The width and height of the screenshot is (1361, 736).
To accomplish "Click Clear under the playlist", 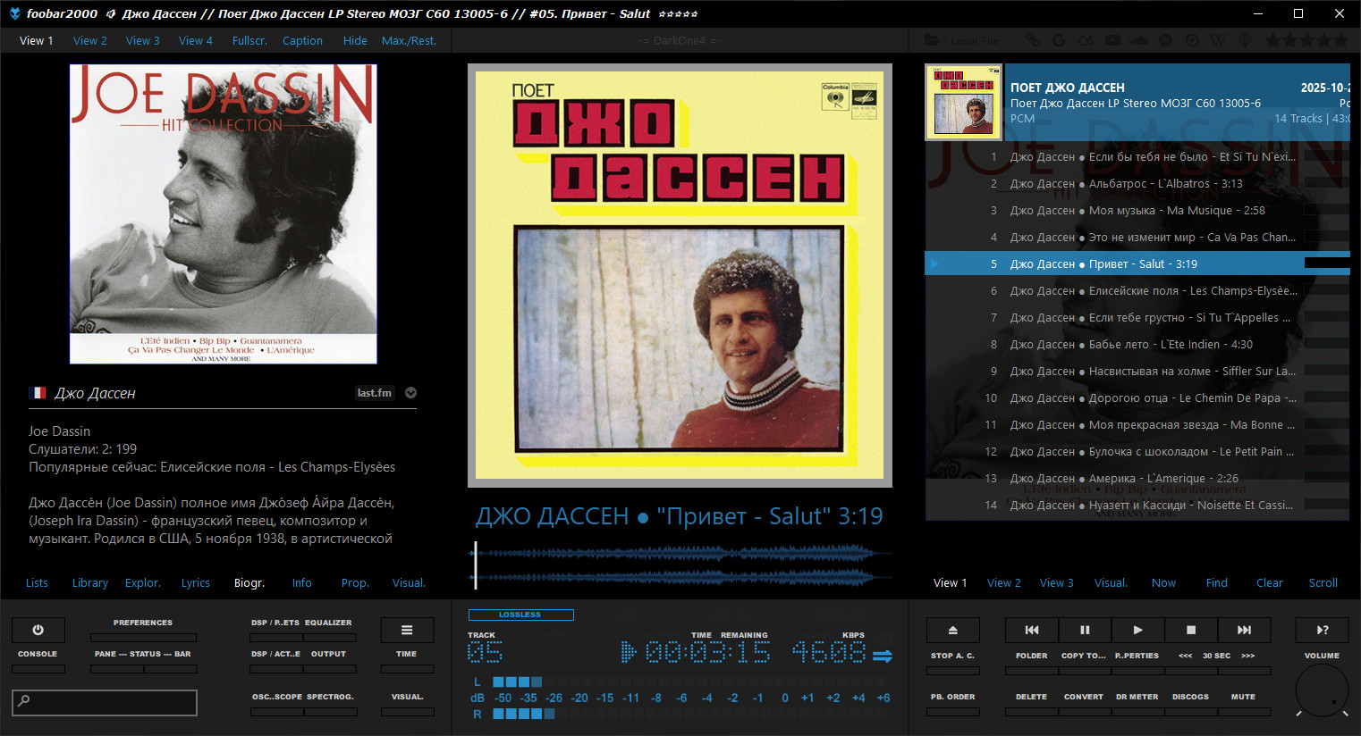I will 1269,583.
